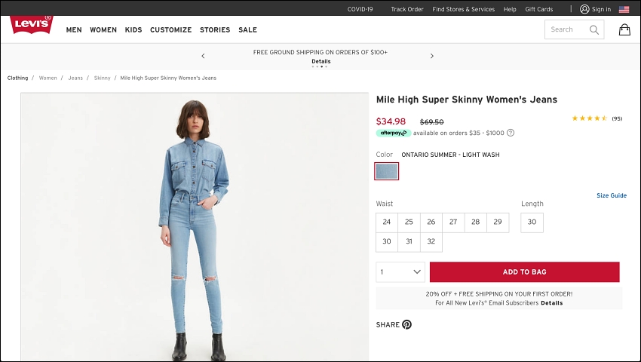Go to Women breadcrumb
This screenshot has width=641, height=362.
click(x=48, y=78)
